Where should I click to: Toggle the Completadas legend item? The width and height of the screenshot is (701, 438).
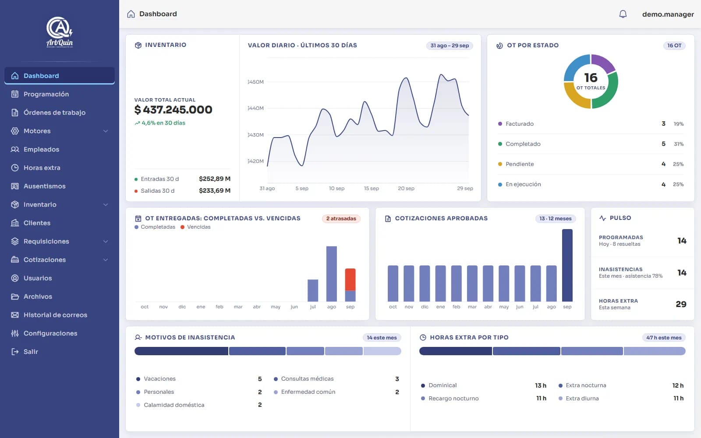[x=155, y=227]
